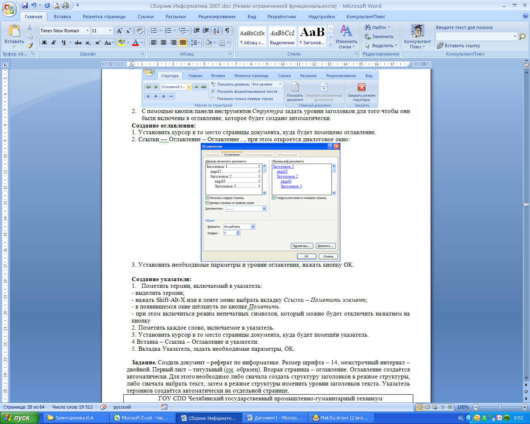The image size is (530, 424).
Task: Select the Вид ribbon tab
Action: (x=252, y=17)
